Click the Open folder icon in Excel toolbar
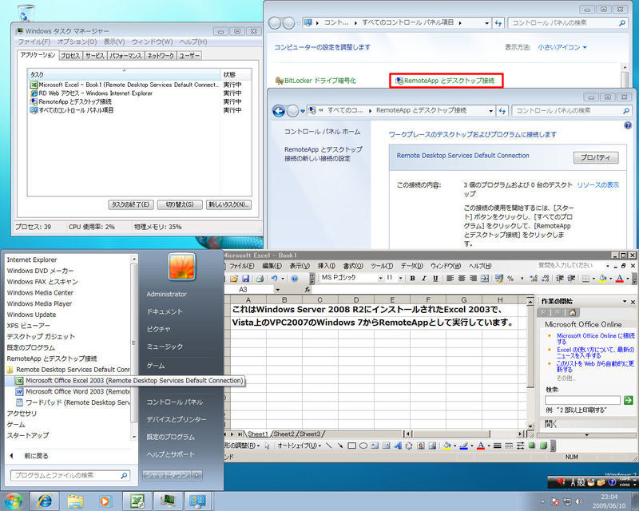The height and width of the screenshot is (511, 639). [x=234, y=279]
